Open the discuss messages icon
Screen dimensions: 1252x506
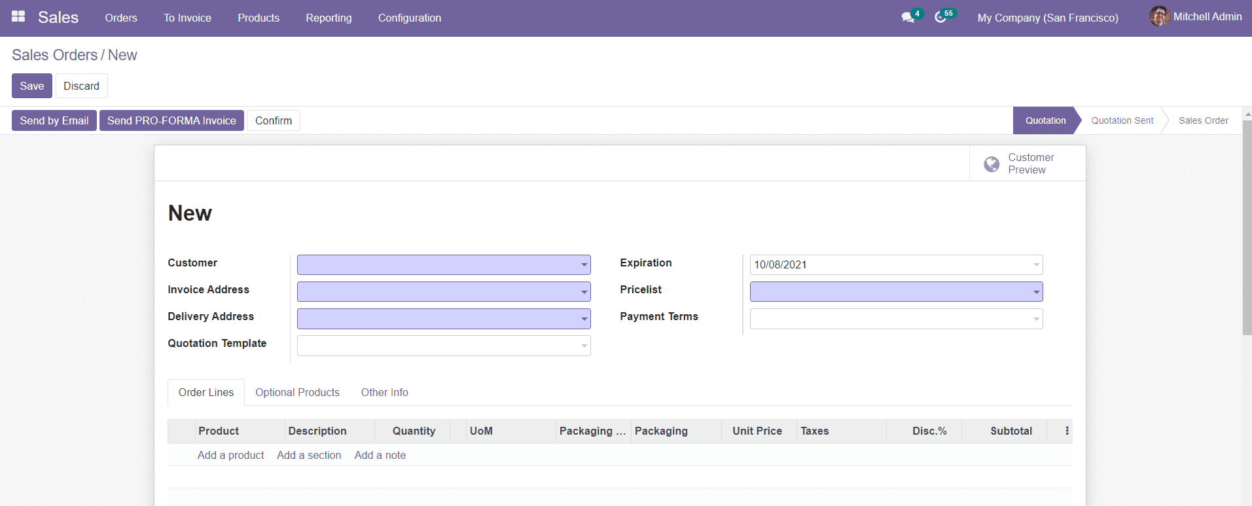tap(908, 18)
